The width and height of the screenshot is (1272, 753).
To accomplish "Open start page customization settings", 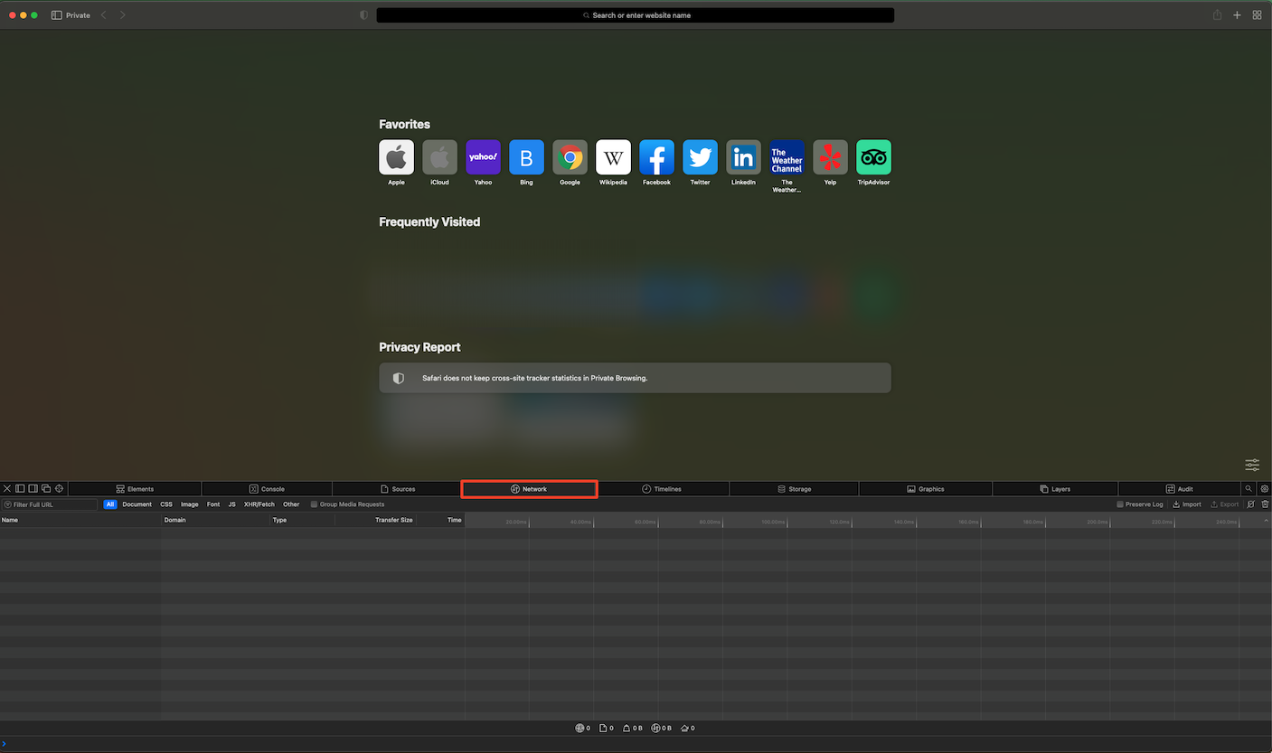I will click(1251, 465).
